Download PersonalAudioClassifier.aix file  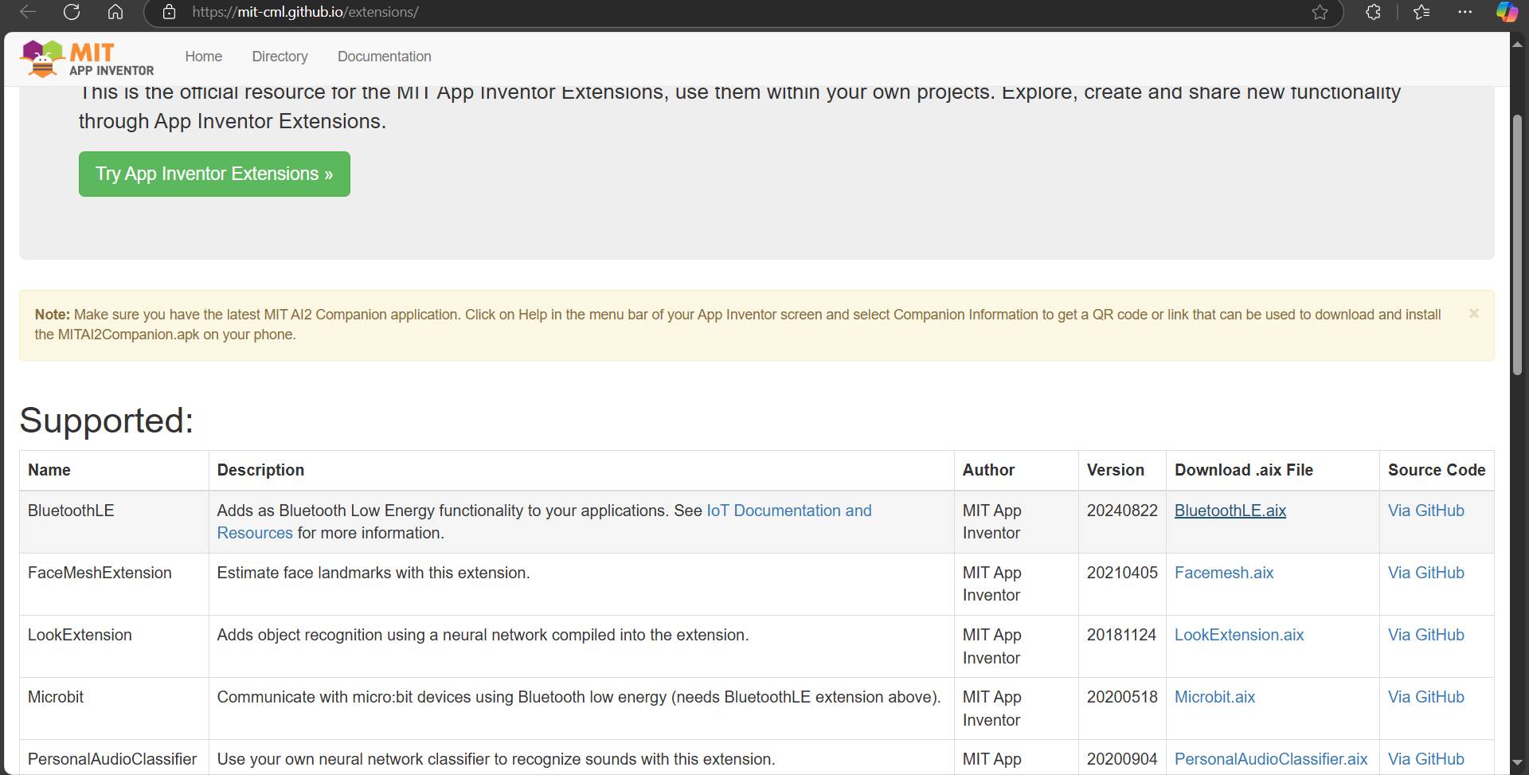pyautogui.click(x=1271, y=759)
